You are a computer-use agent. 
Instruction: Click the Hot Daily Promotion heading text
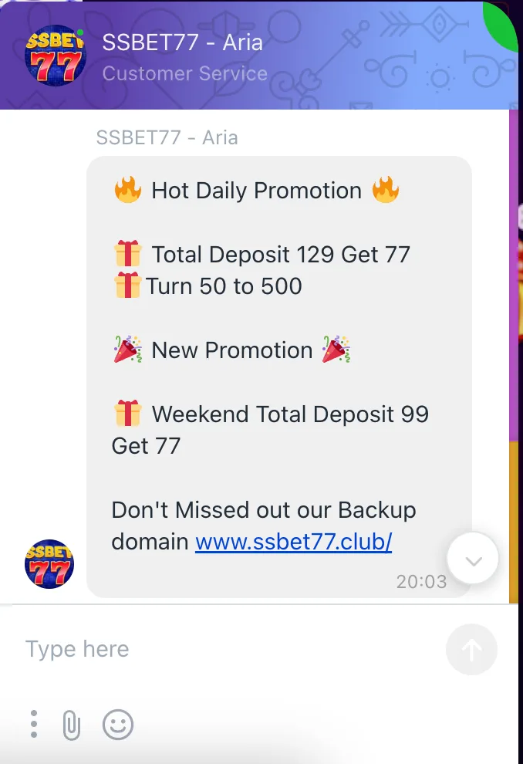[x=257, y=191]
